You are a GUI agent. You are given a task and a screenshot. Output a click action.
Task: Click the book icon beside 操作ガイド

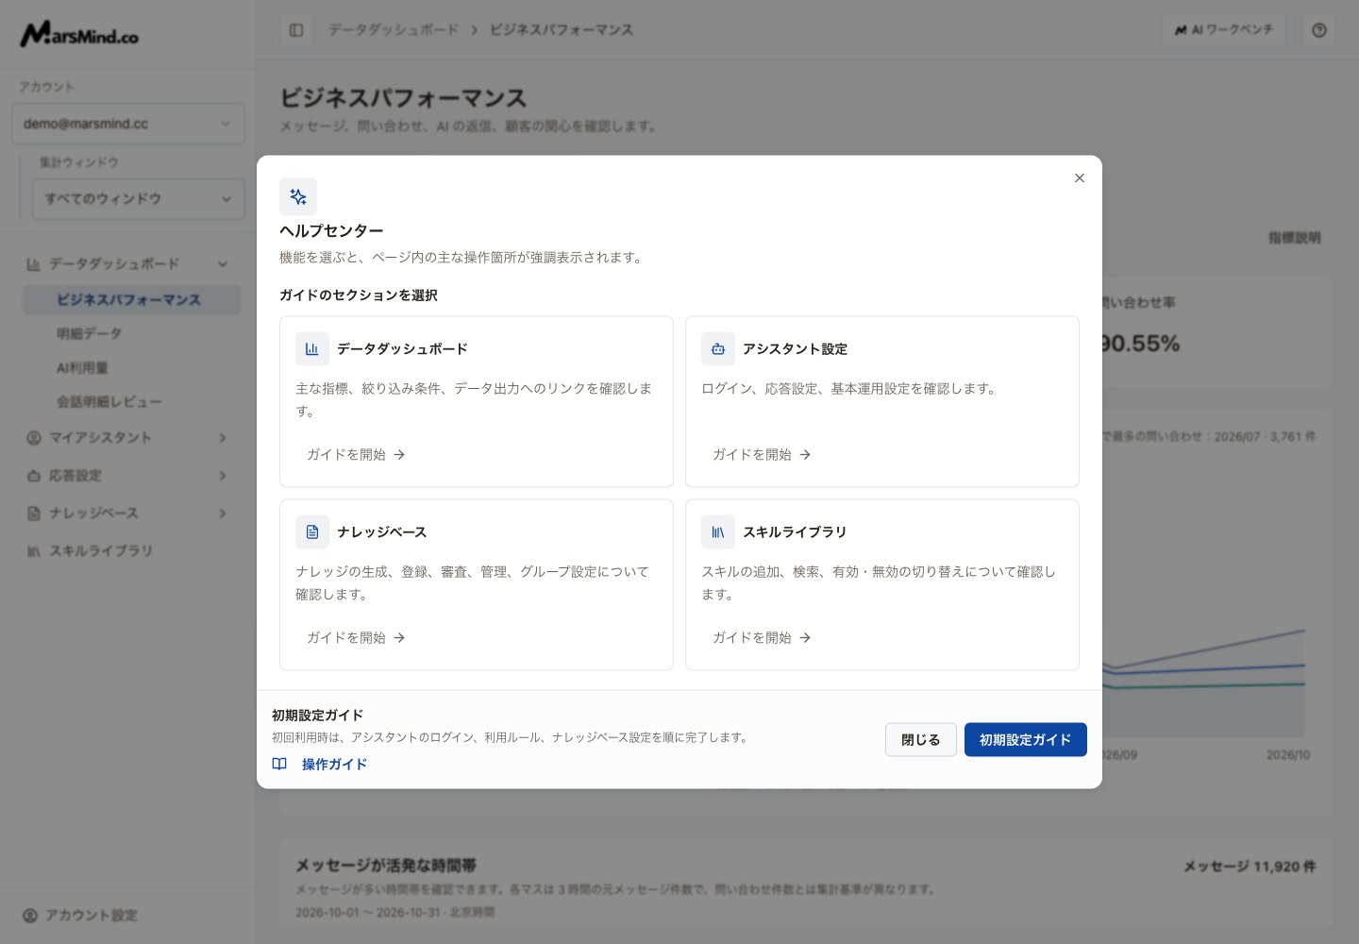click(x=279, y=765)
